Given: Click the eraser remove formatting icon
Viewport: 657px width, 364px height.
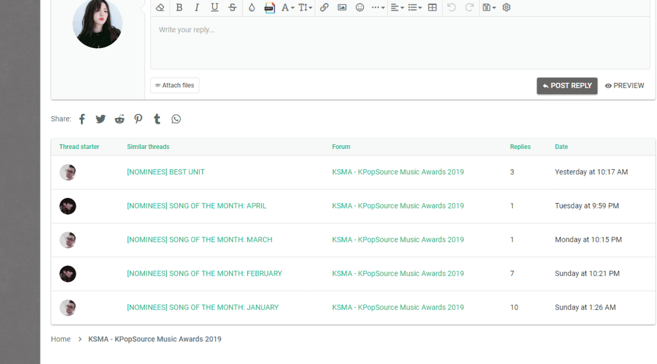Looking at the screenshot, I should (x=160, y=8).
